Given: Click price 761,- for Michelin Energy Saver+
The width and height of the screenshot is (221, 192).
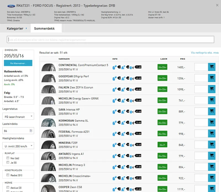Looking at the screenshot, I should [x=182, y=100].
